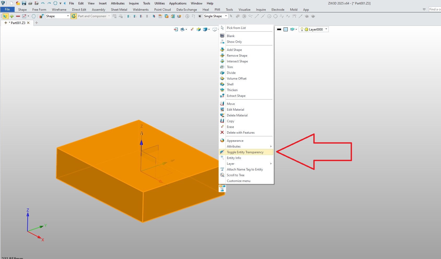Click the Add Shape icon
The width and height of the screenshot is (441, 259).
point(222,50)
